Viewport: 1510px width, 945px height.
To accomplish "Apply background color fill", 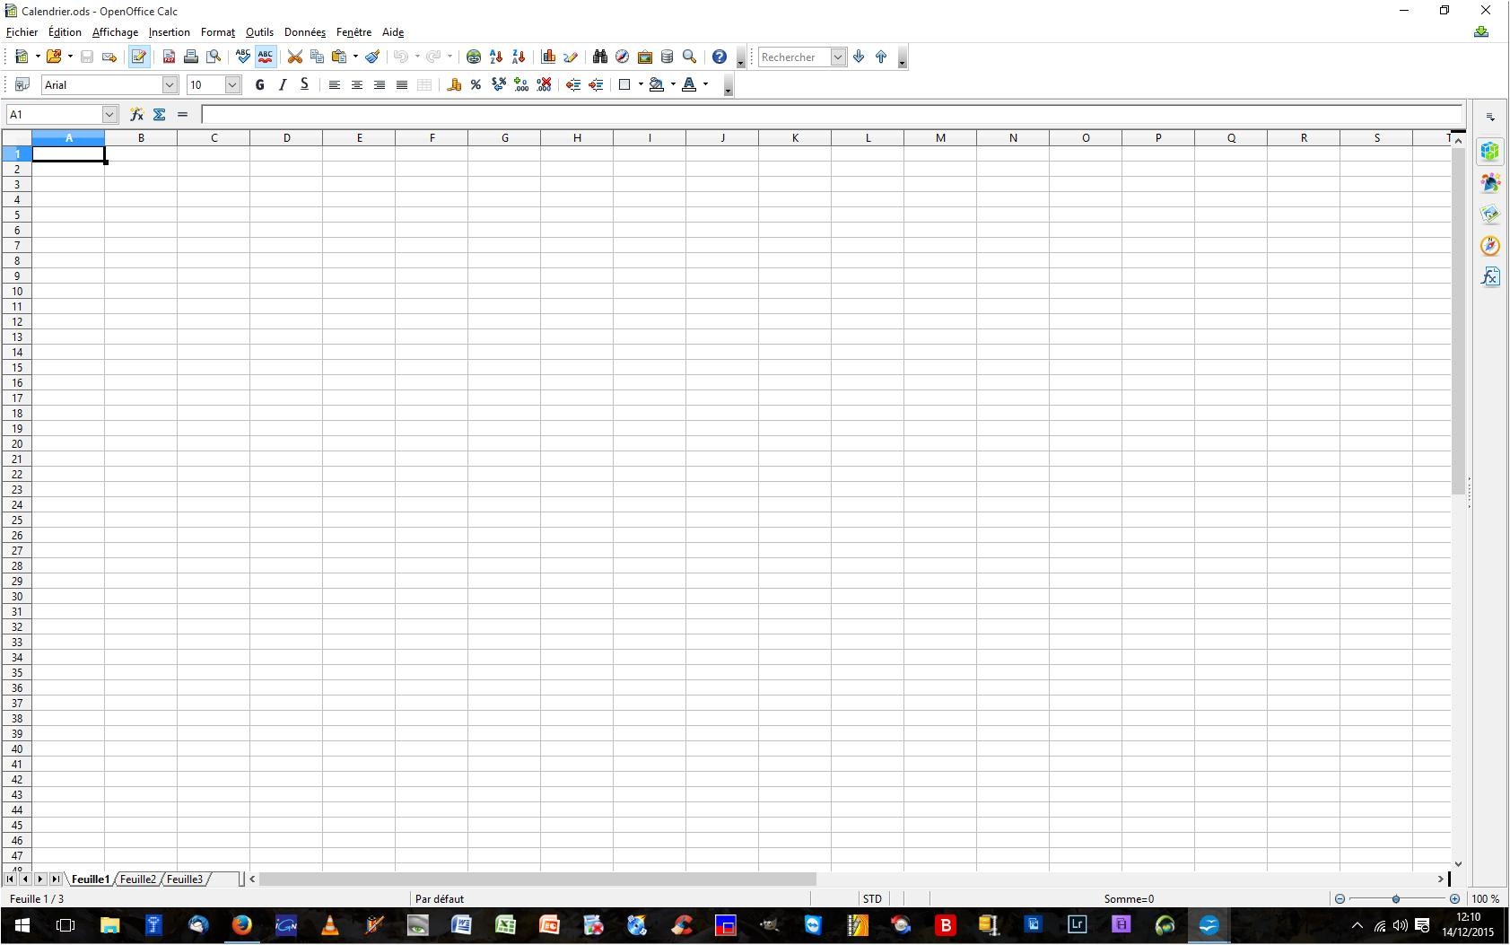I will pyautogui.click(x=657, y=84).
